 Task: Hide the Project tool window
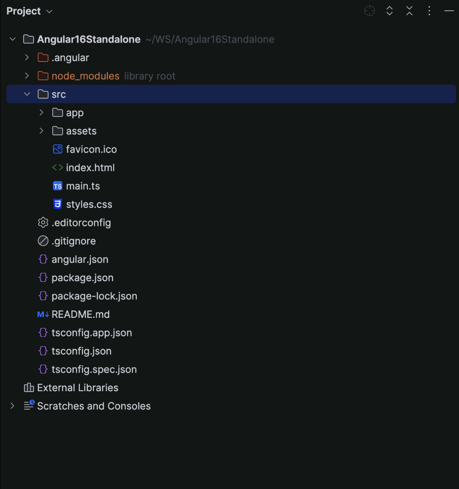pos(449,11)
